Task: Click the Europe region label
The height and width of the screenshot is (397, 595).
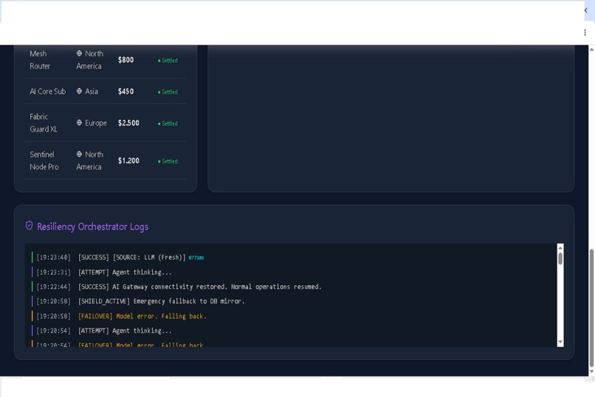Action: click(x=96, y=123)
